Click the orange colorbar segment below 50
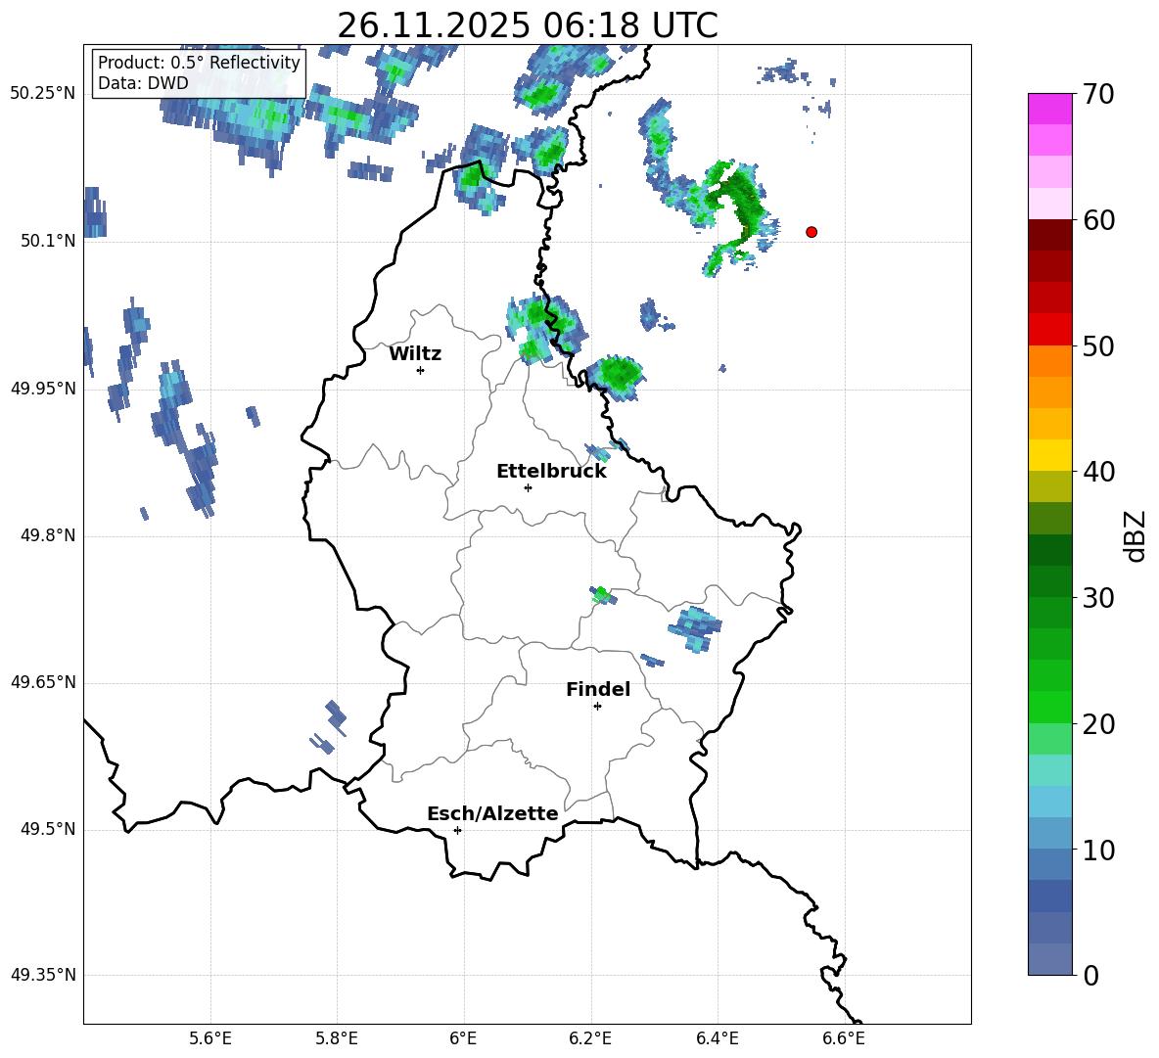This screenshot has height=1058, width=1159. click(x=1050, y=360)
